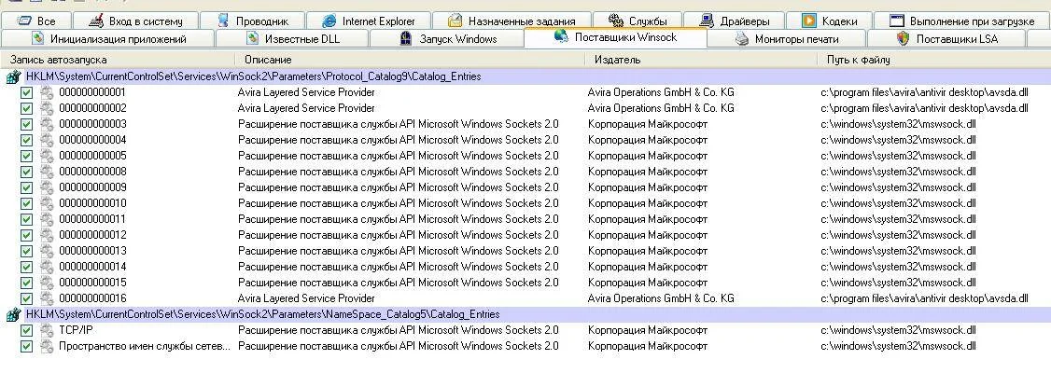Toggle checkbox for entry 000000000005

tap(26, 156)
